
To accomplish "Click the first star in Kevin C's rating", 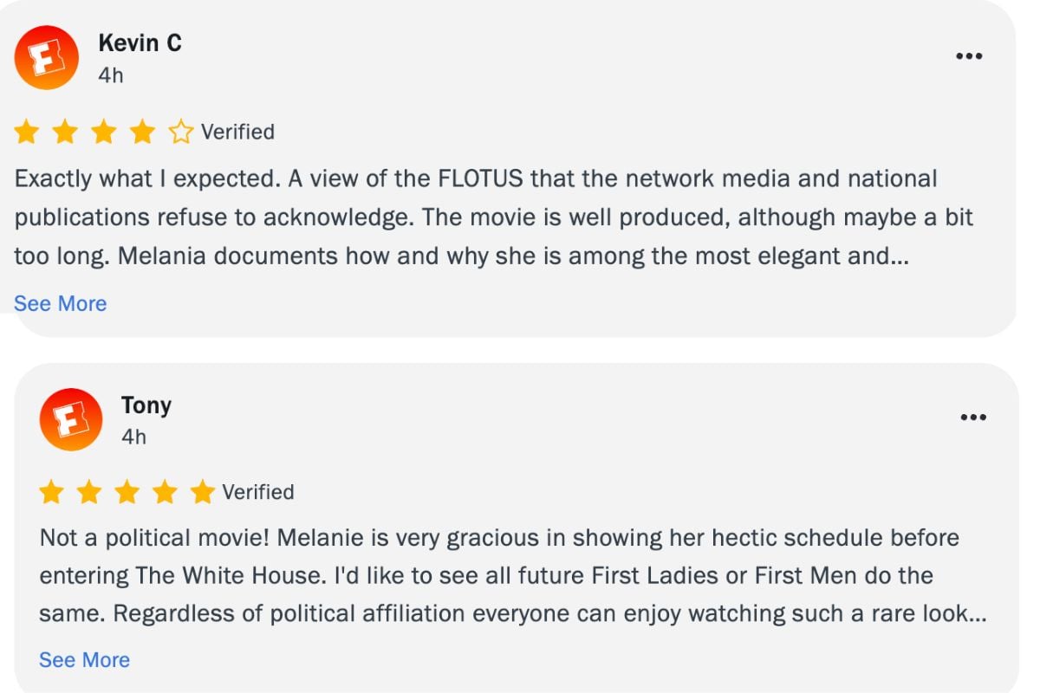I will click(27, 133).
